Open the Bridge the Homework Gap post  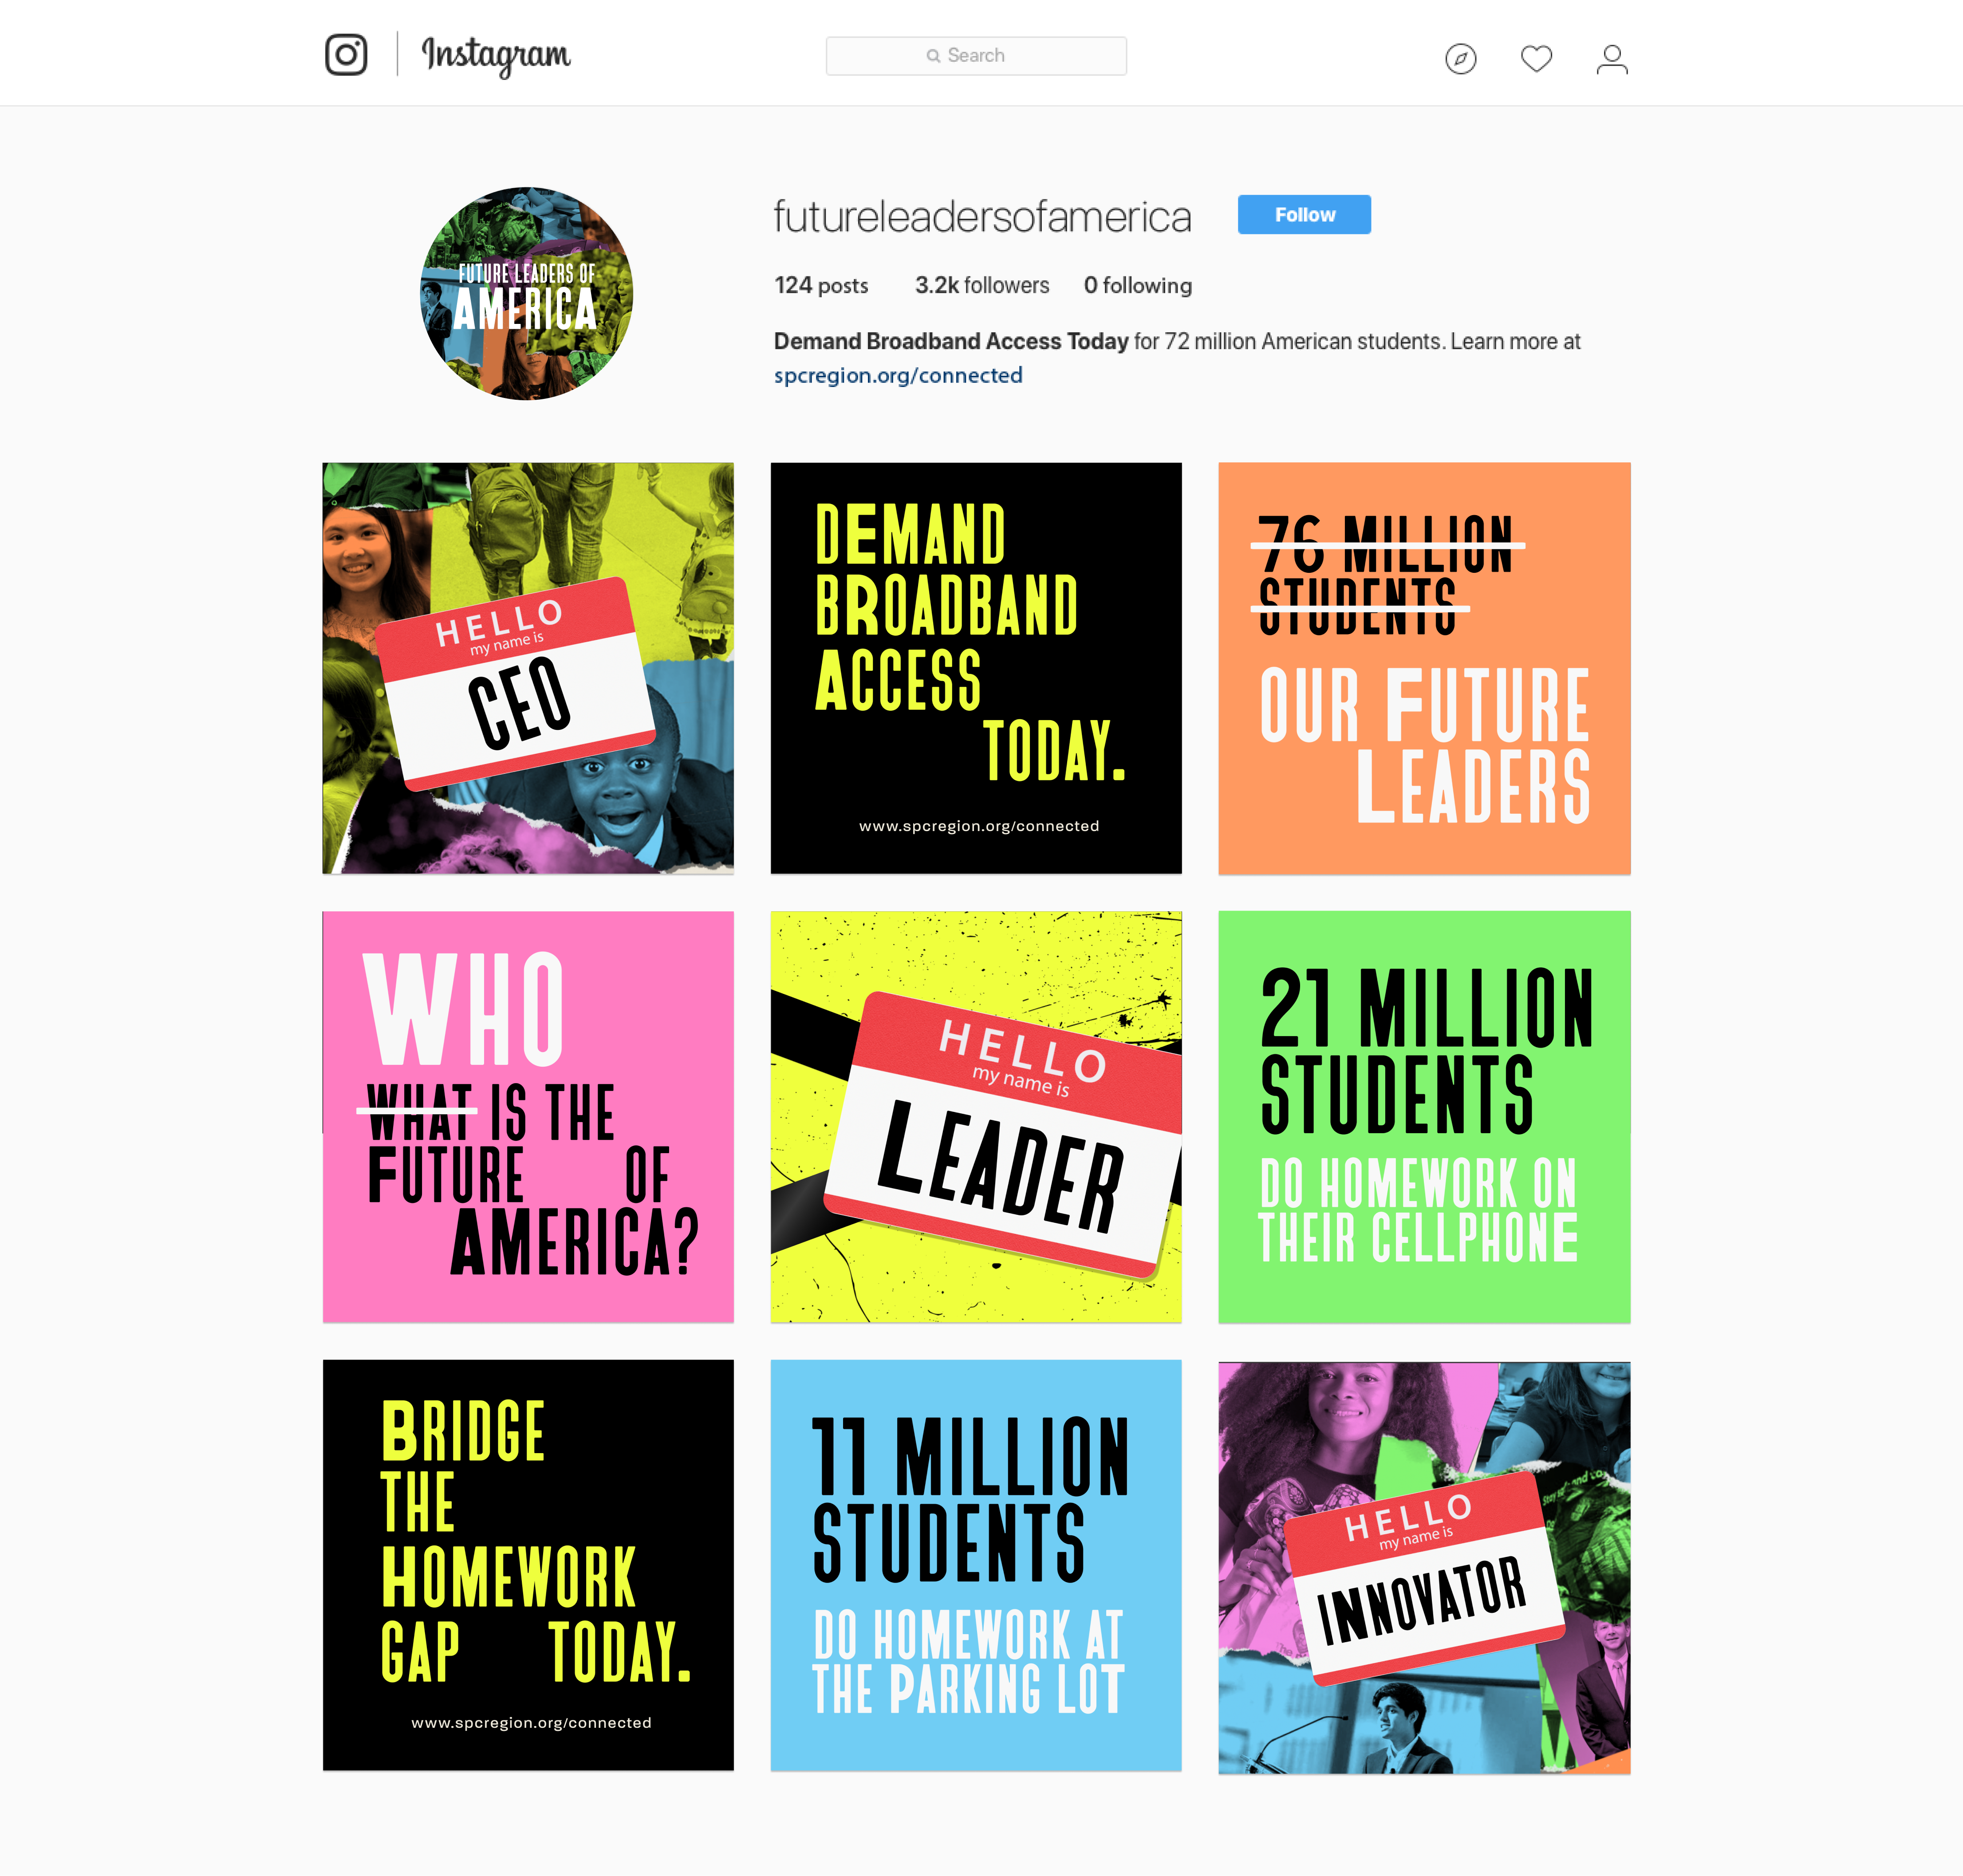tap(528, 1565)
